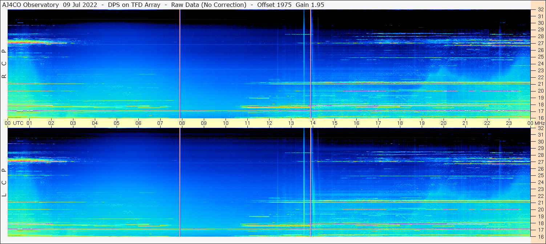Image resolution: width=546 pixels, height=244 pixels.
Task: Click the 18 MHz label of RCP panel
Action: 540,105
